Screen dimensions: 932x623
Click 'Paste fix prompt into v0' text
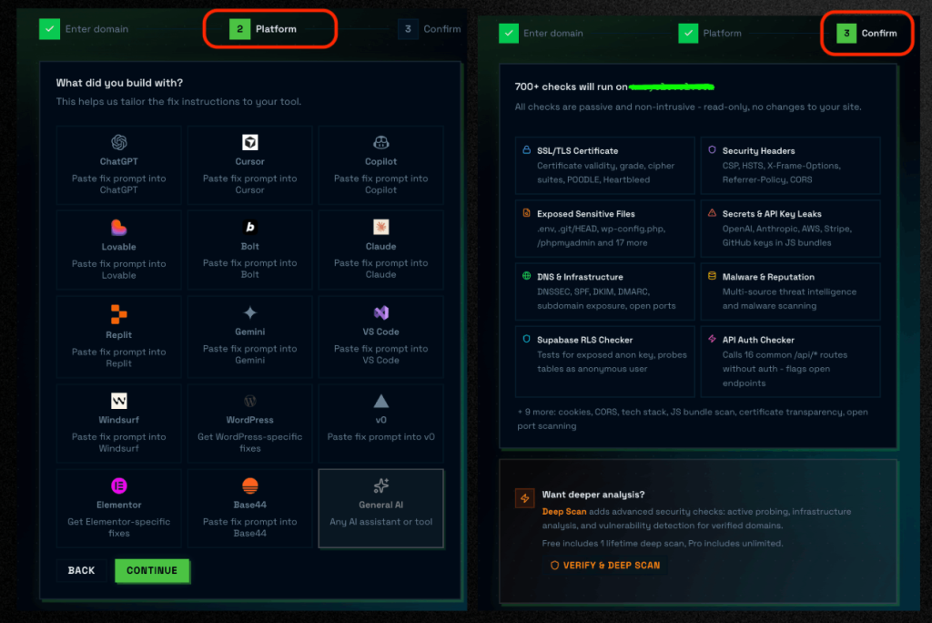coord(381,437)
